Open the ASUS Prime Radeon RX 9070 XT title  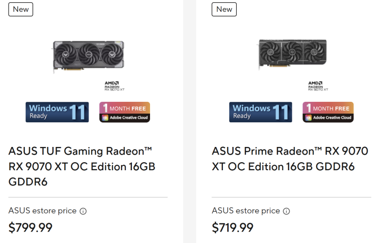tap(290, 159)
